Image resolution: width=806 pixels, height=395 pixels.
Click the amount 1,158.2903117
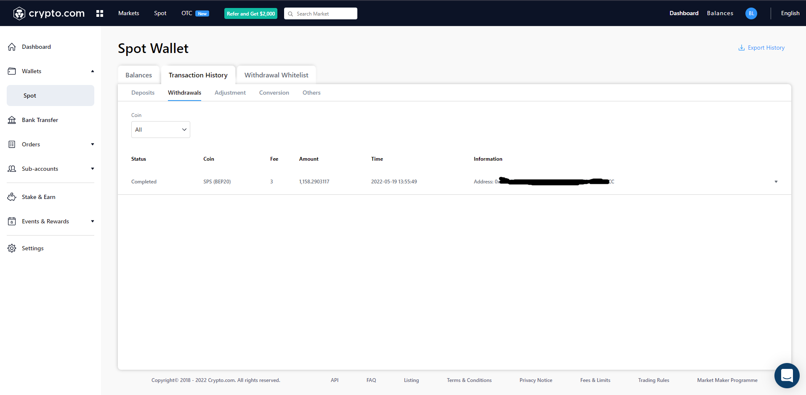(x=314, y=182)
